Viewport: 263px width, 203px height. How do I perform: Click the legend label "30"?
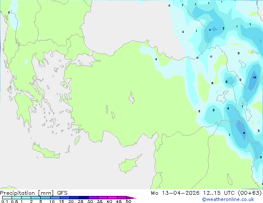[90, 201]
